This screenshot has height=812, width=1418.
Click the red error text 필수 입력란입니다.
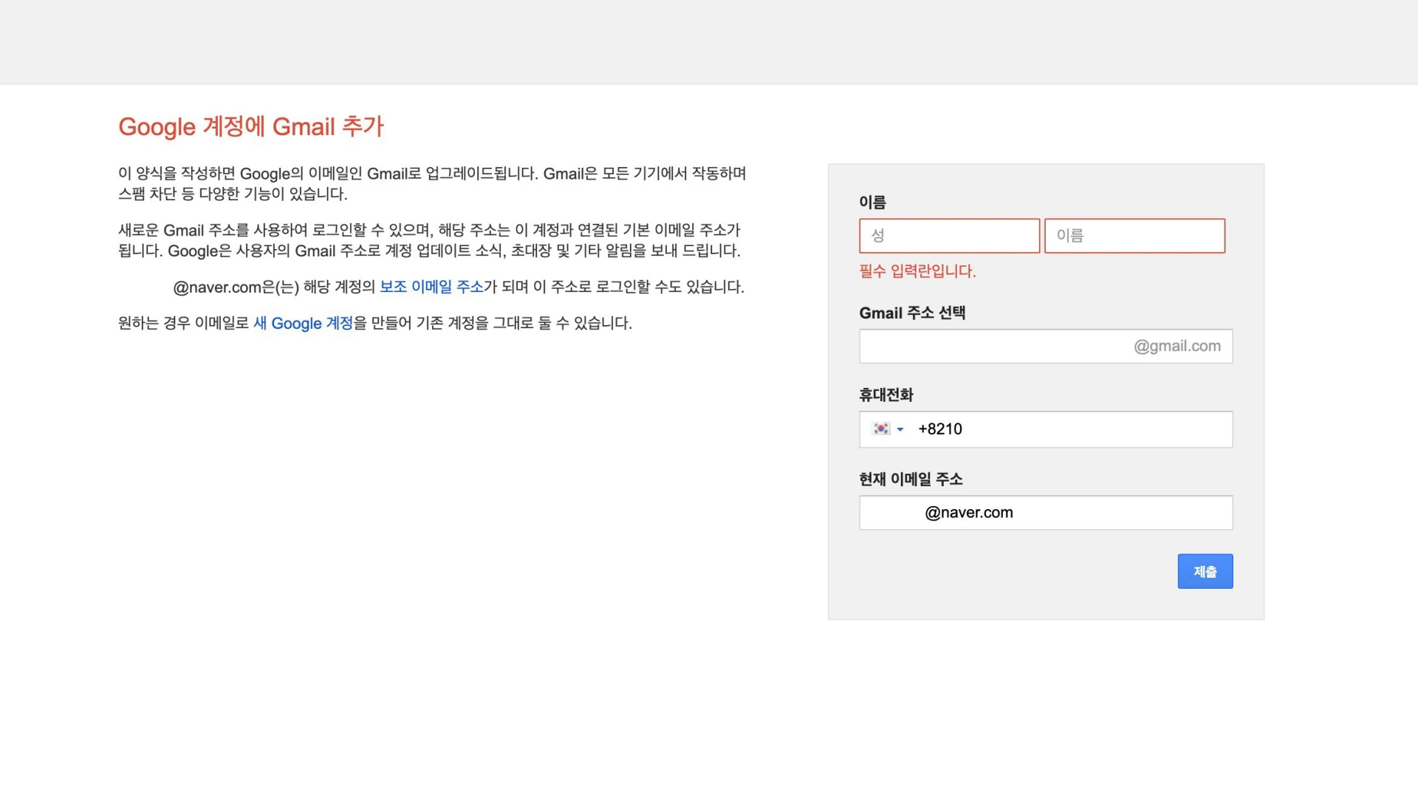[x=917, y=271]
